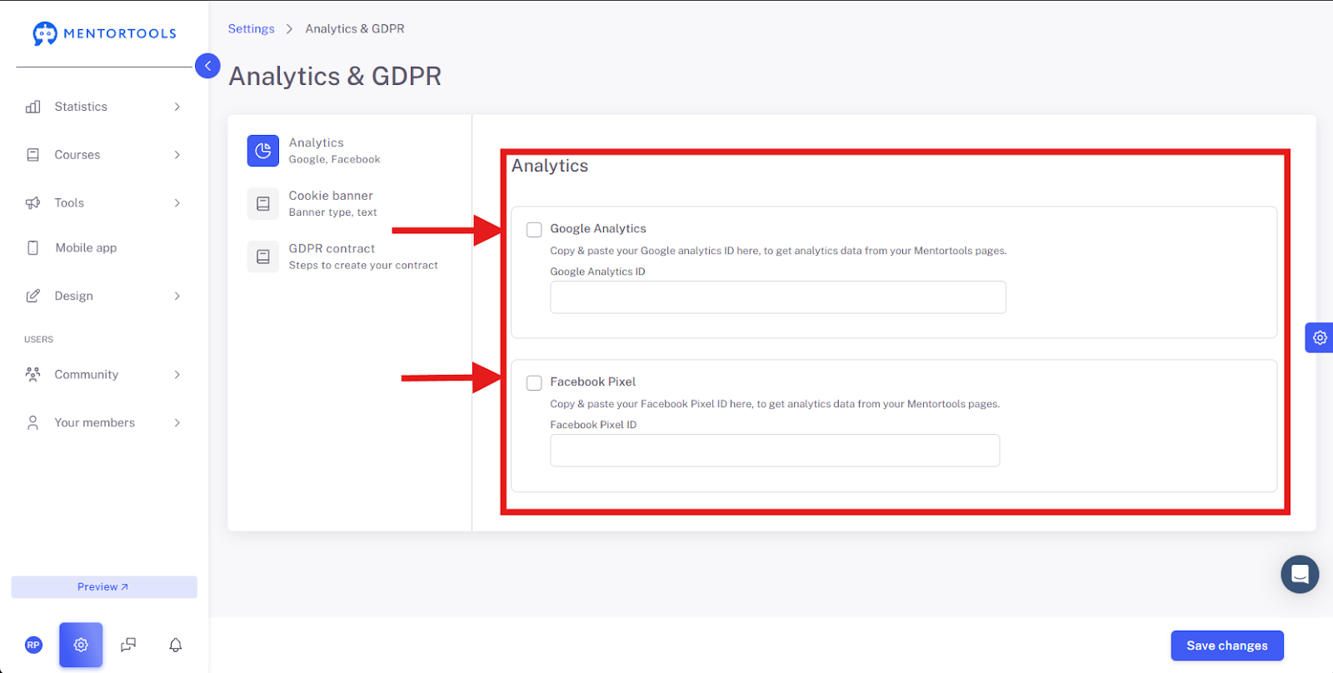The width and height of the screenshot is (1333, 673).
Task: Click the Analytics & GDPR breadcrumb text
Action: point(355,29)
